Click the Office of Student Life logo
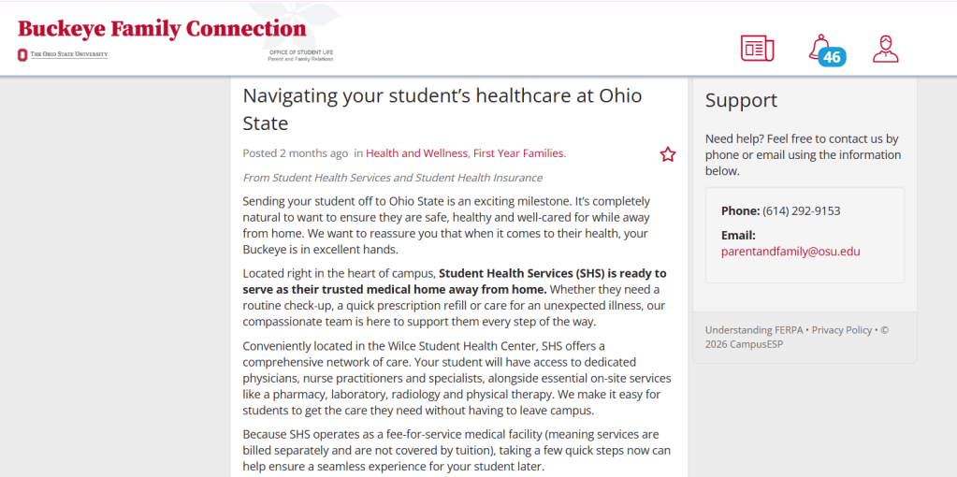Viewport: 957px width, 477px height. 301,55
